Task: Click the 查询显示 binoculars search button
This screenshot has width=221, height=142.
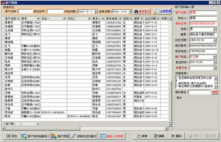Action: [x=142, y=11]
